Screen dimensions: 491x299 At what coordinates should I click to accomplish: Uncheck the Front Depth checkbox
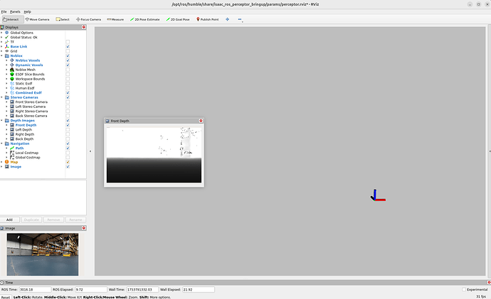pos(68,125)
